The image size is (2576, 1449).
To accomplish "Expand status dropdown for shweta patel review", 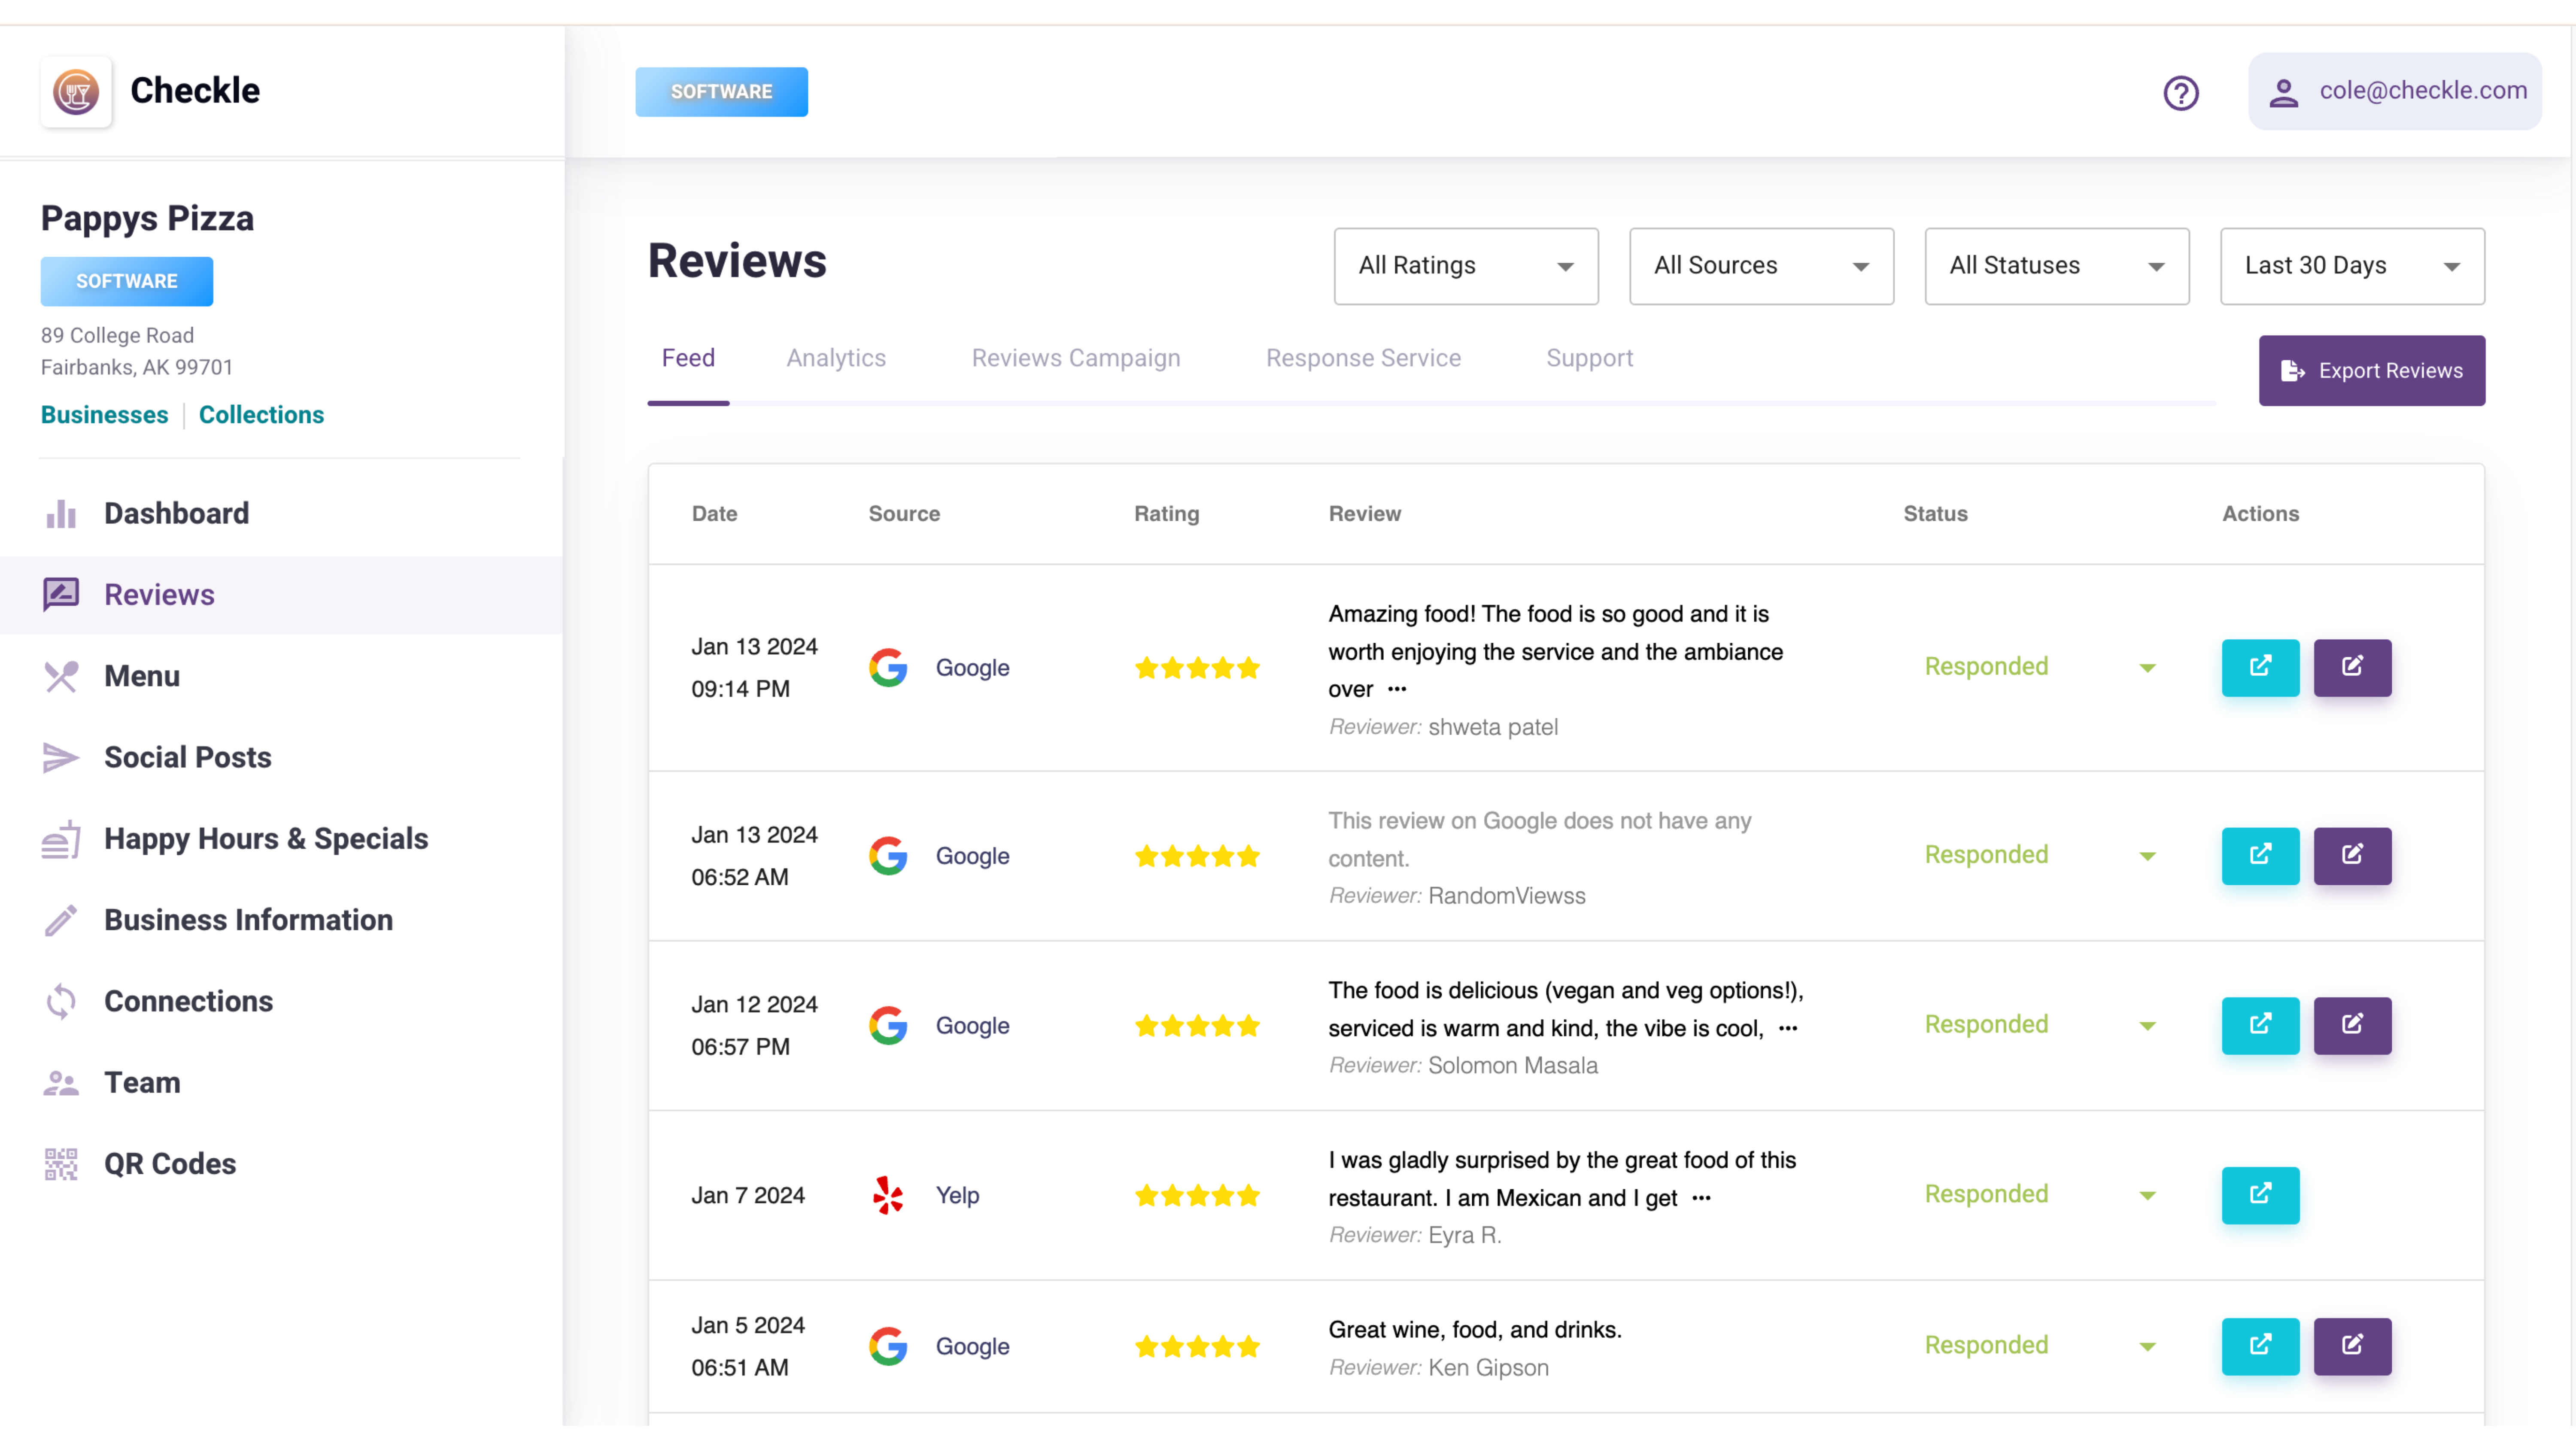I will coord(2147,668).
